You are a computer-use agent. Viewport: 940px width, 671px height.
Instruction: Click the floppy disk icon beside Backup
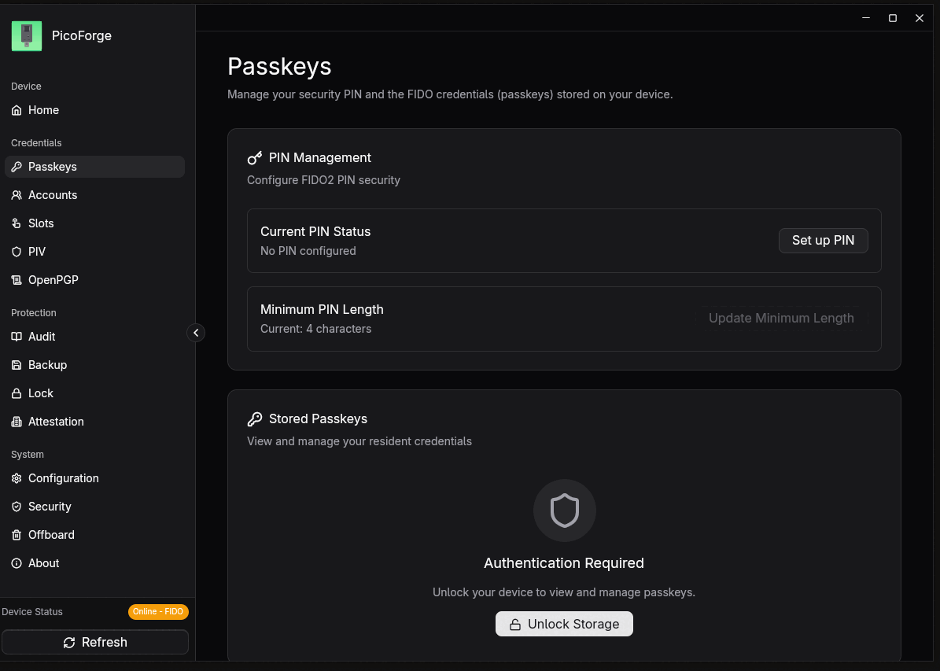coord(17,364)
